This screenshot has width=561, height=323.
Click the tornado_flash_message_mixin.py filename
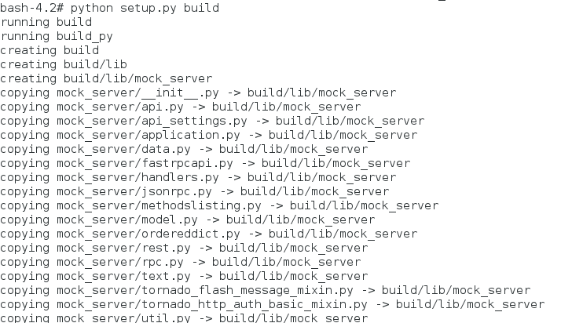tap(248, 290)
